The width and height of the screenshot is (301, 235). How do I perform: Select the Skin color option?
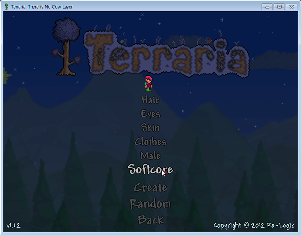[x=150, y=128]
